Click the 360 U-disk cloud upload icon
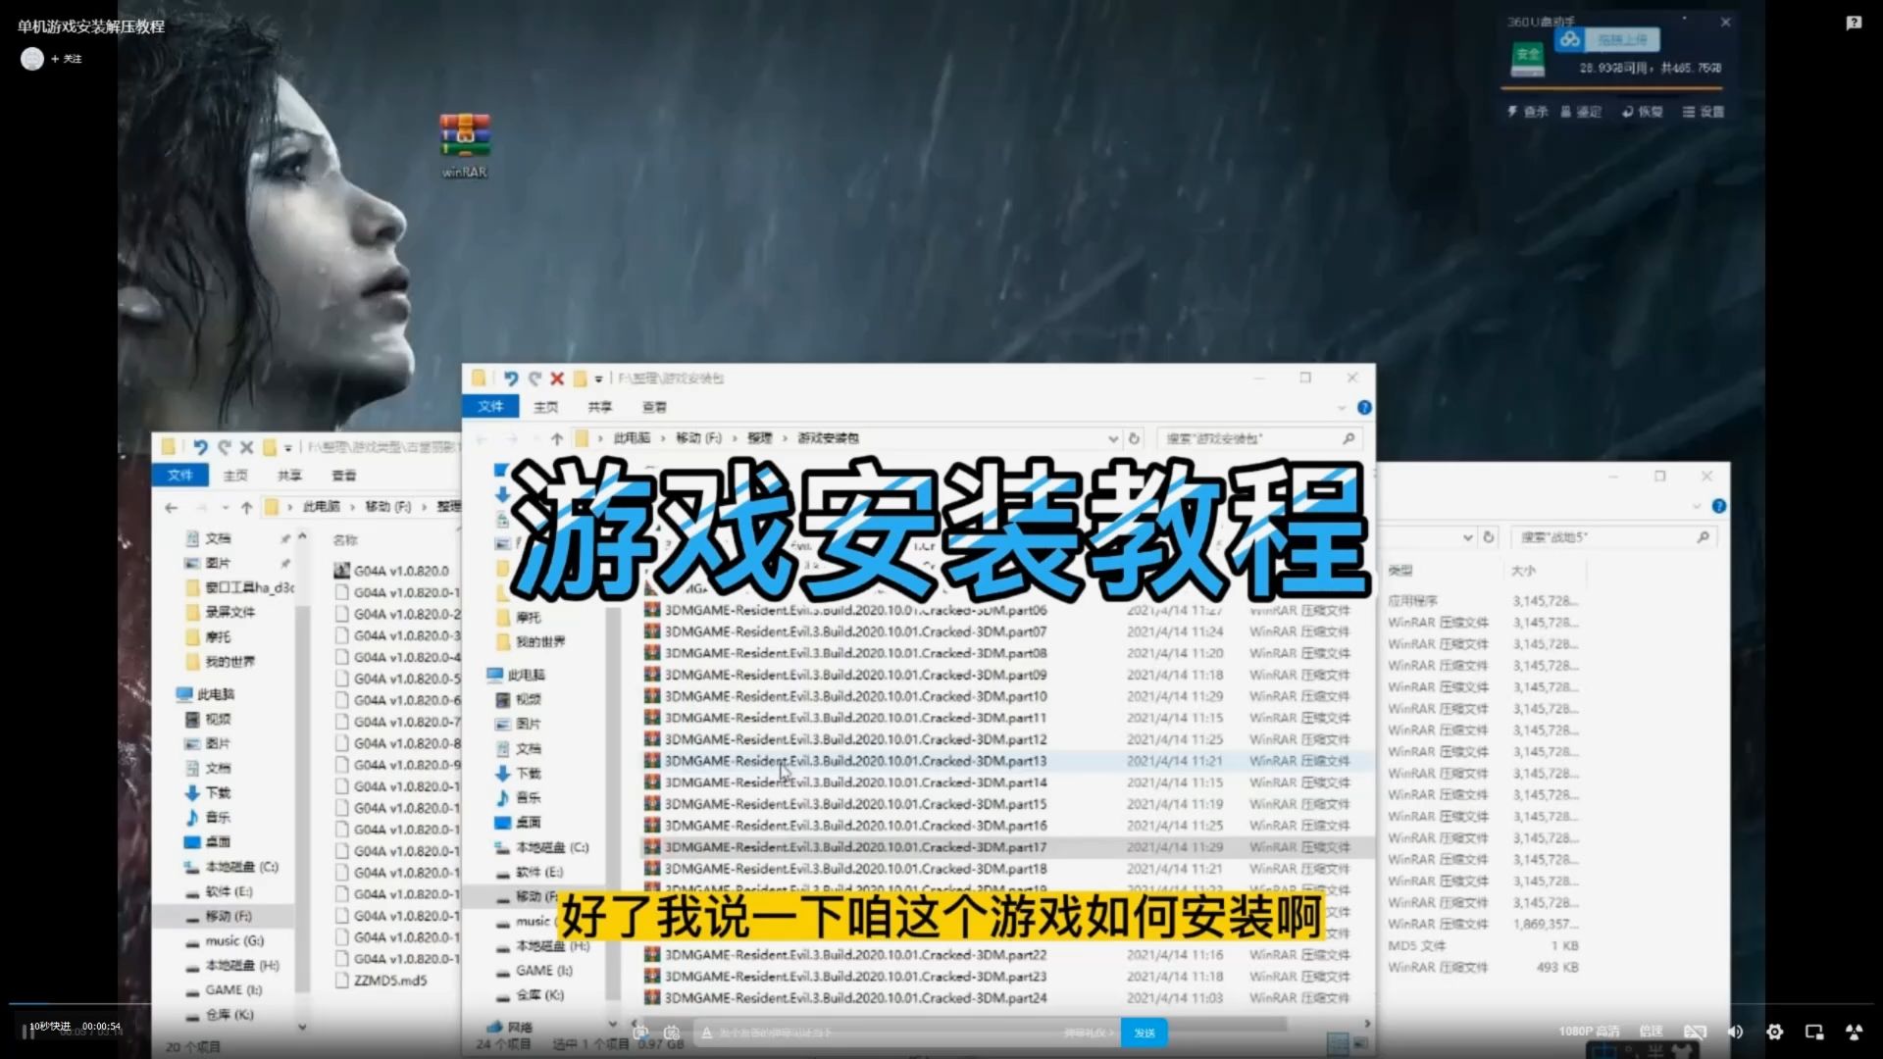1883x1059 pixels. point(1571,39)
